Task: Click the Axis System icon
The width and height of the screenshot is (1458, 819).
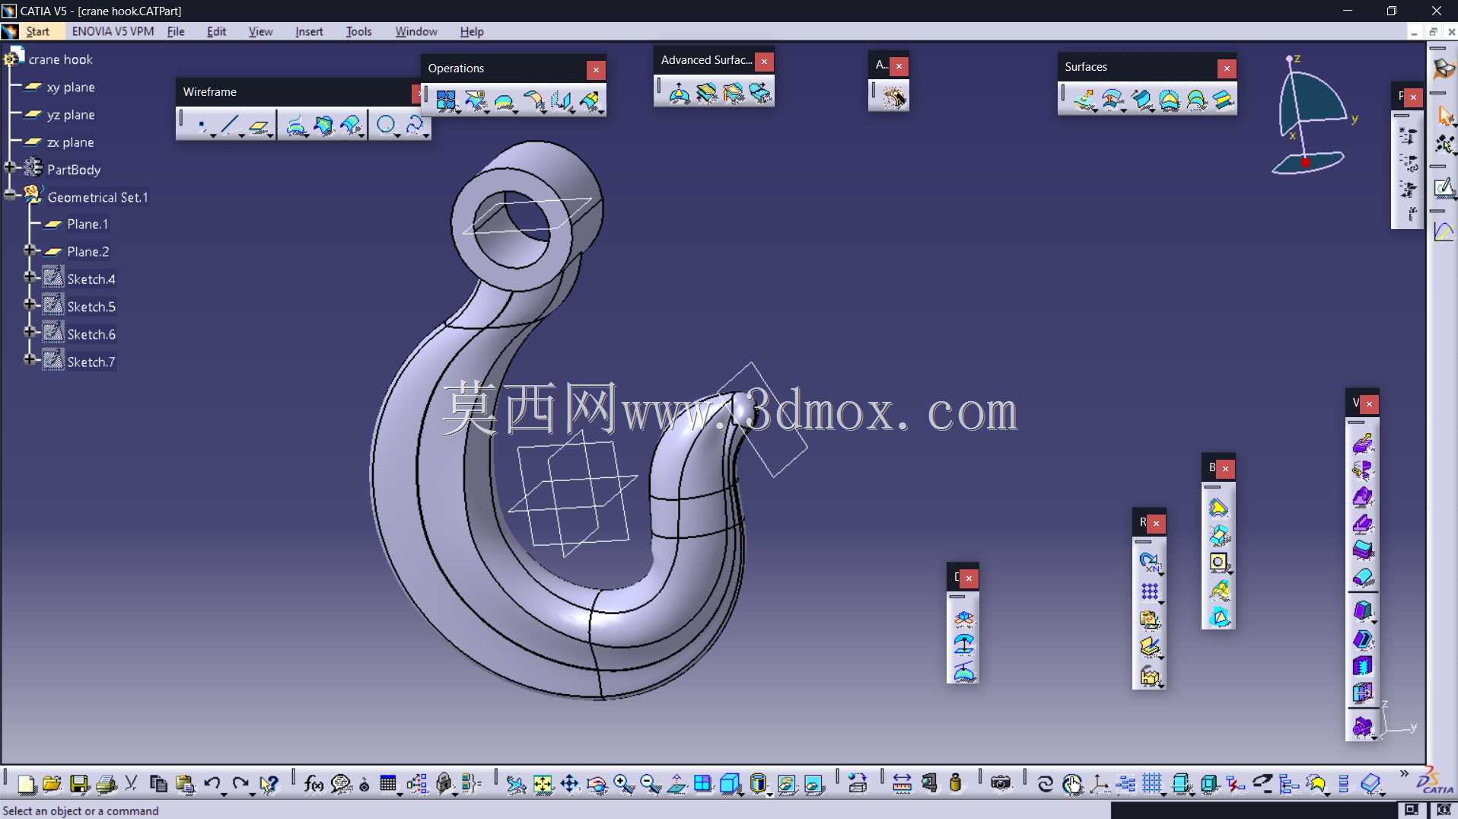Action: 1099,784
